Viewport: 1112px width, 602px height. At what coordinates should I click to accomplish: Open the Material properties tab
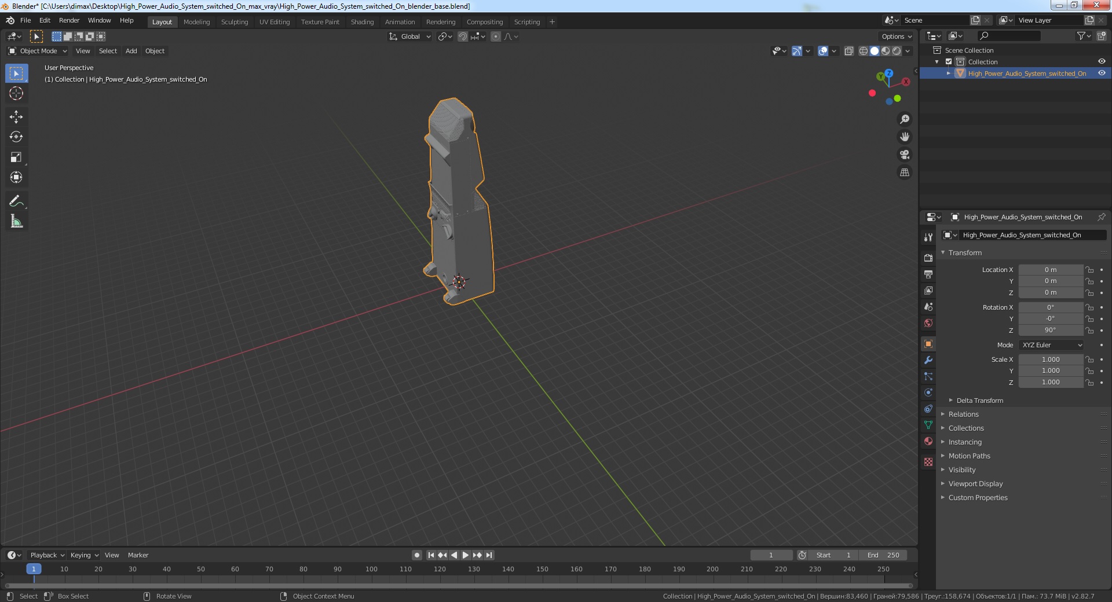click(x=928, y=441)
